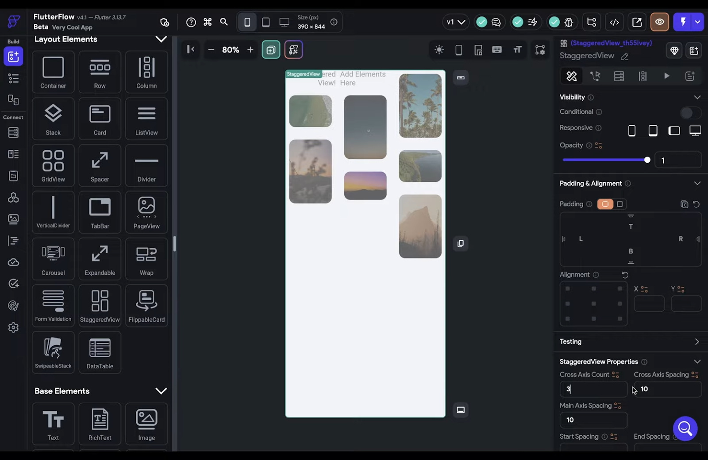Open the Preview mode with the eye icon
The width and height of the screenshot is (708, 460).
point(660,22)
